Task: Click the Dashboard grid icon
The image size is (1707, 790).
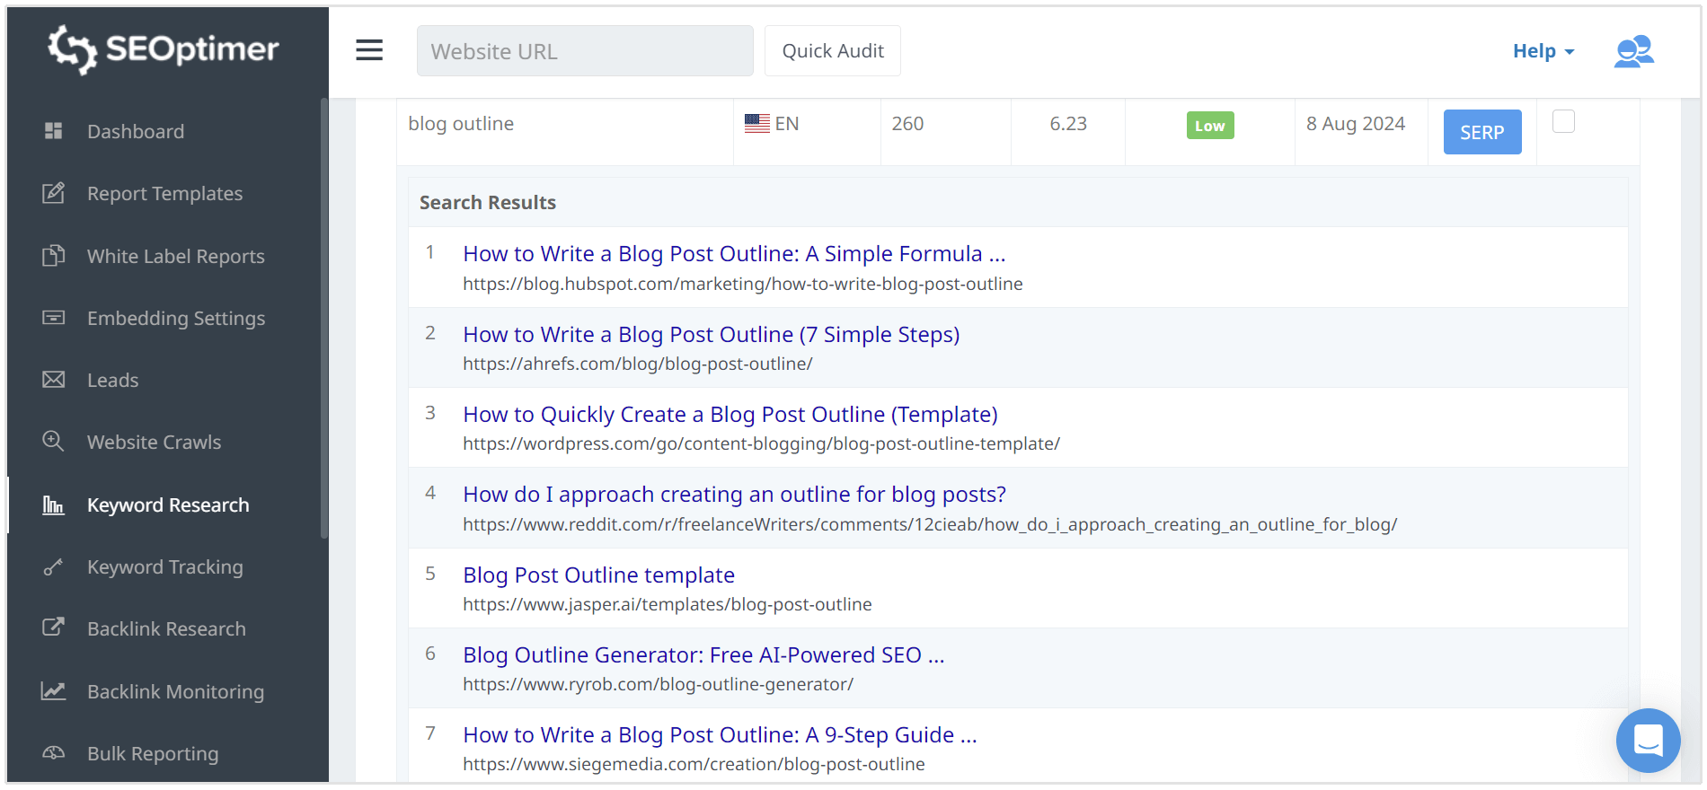Action: pos(54,131)
